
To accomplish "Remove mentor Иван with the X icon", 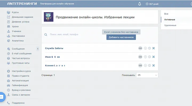I will (x=154, y=57).
